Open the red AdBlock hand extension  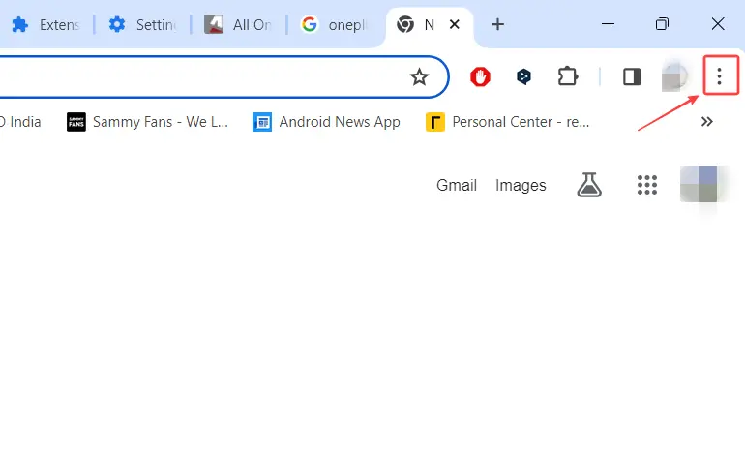coord(480,77)
